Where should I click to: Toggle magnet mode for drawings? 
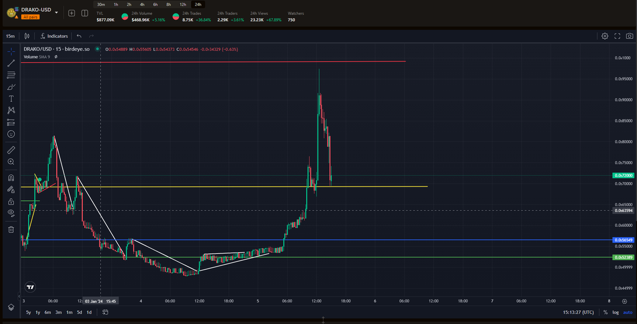(x=11, y=177)
